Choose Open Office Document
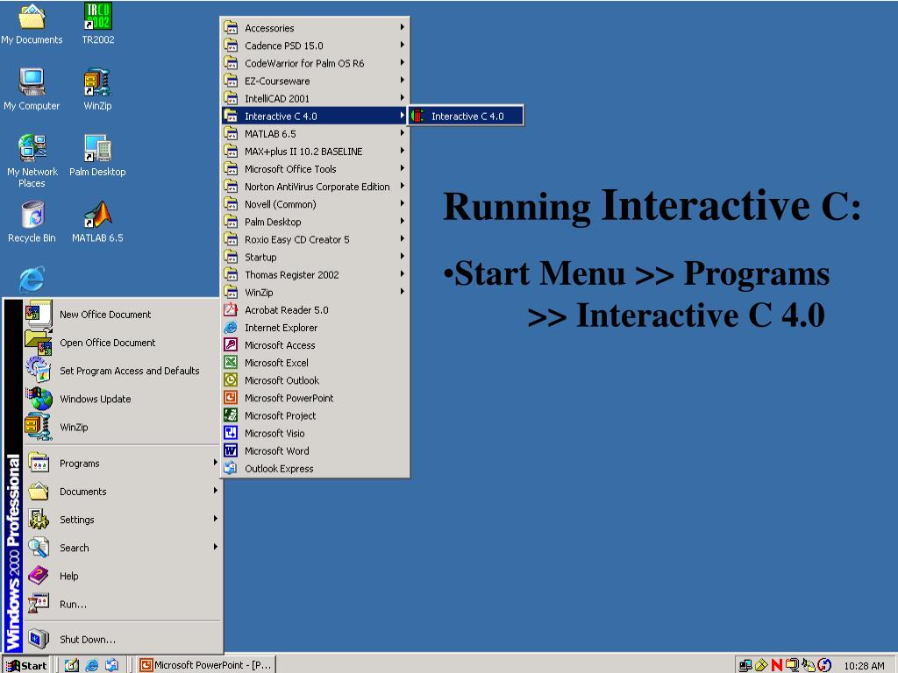This screenshot has width=898, height=673. pos(122,343)
